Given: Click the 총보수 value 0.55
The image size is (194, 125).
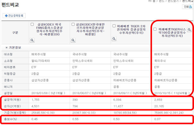Looking at the screenshot, I should [x=76, y=119].
